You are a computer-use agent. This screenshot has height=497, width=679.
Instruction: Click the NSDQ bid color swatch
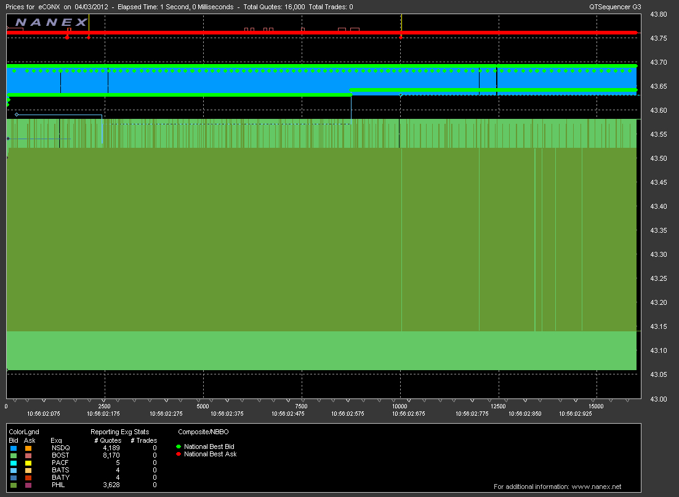14,448
